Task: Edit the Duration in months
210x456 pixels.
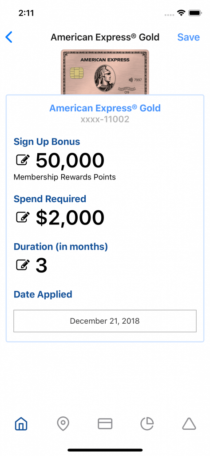Action: [x=23, y=265]
